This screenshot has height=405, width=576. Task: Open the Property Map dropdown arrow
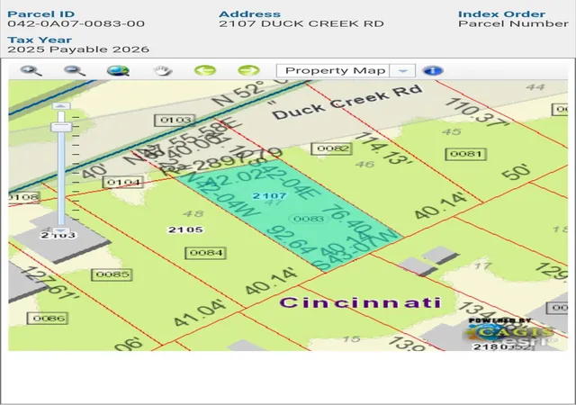tap(403, 70)
